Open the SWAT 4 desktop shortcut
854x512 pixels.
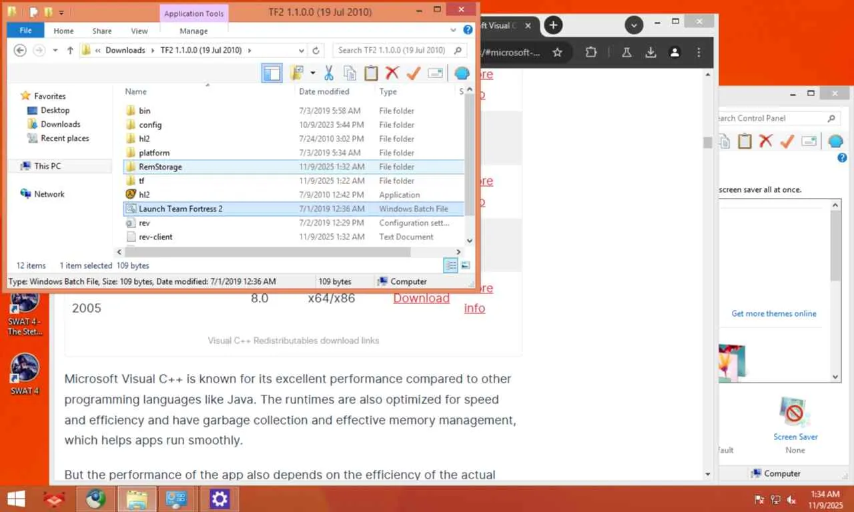click(x=25, y=375)
